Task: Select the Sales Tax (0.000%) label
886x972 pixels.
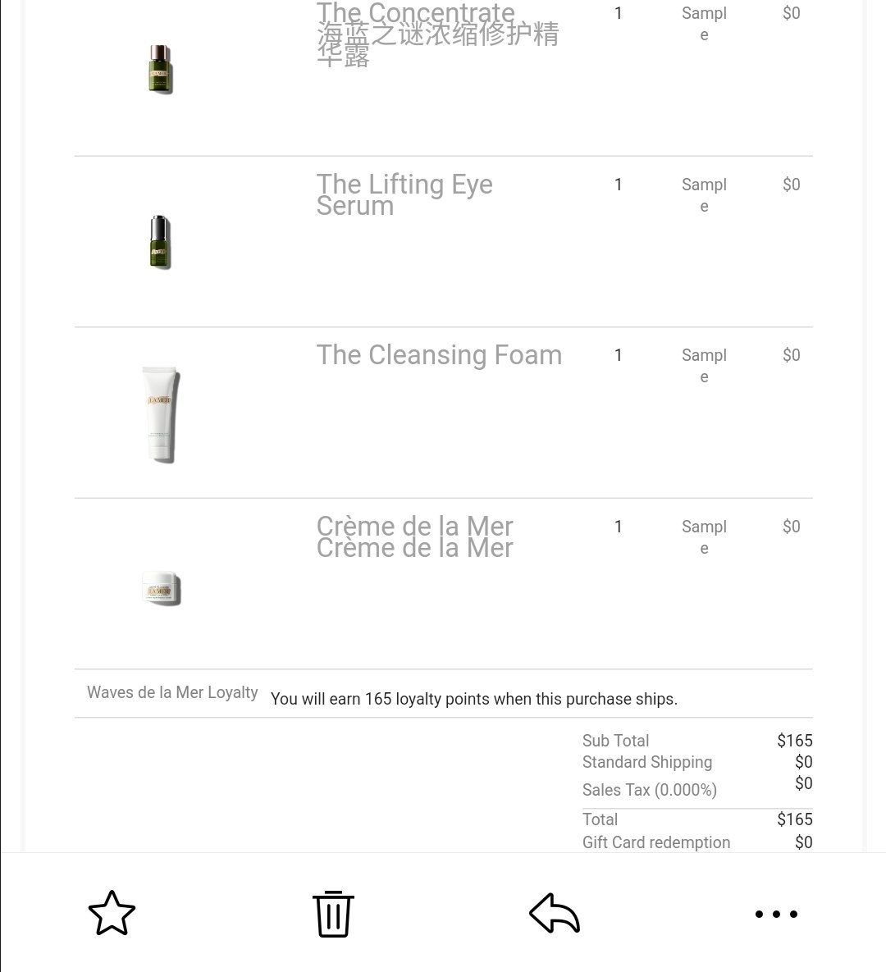Action: (x=649, y=790)
